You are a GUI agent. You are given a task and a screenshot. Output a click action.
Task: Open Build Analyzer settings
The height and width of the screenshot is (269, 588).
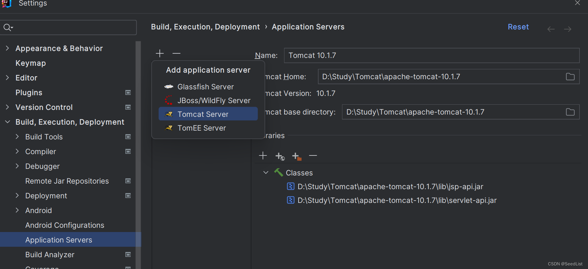[x=50, y=255]
